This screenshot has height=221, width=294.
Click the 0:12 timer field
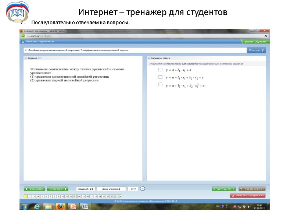click(133, 189)
